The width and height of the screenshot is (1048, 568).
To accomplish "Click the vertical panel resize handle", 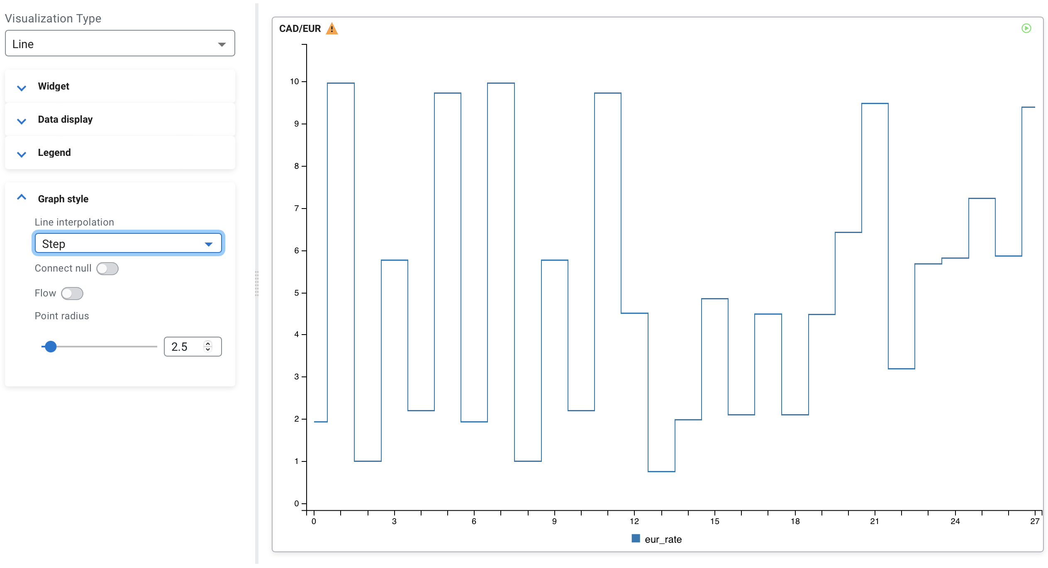I will 257,284.
